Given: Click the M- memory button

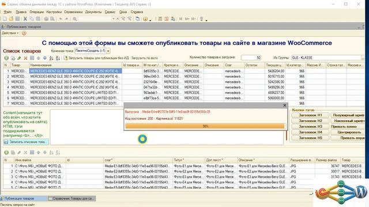Looking at the screenshot, I should (194, 19).
